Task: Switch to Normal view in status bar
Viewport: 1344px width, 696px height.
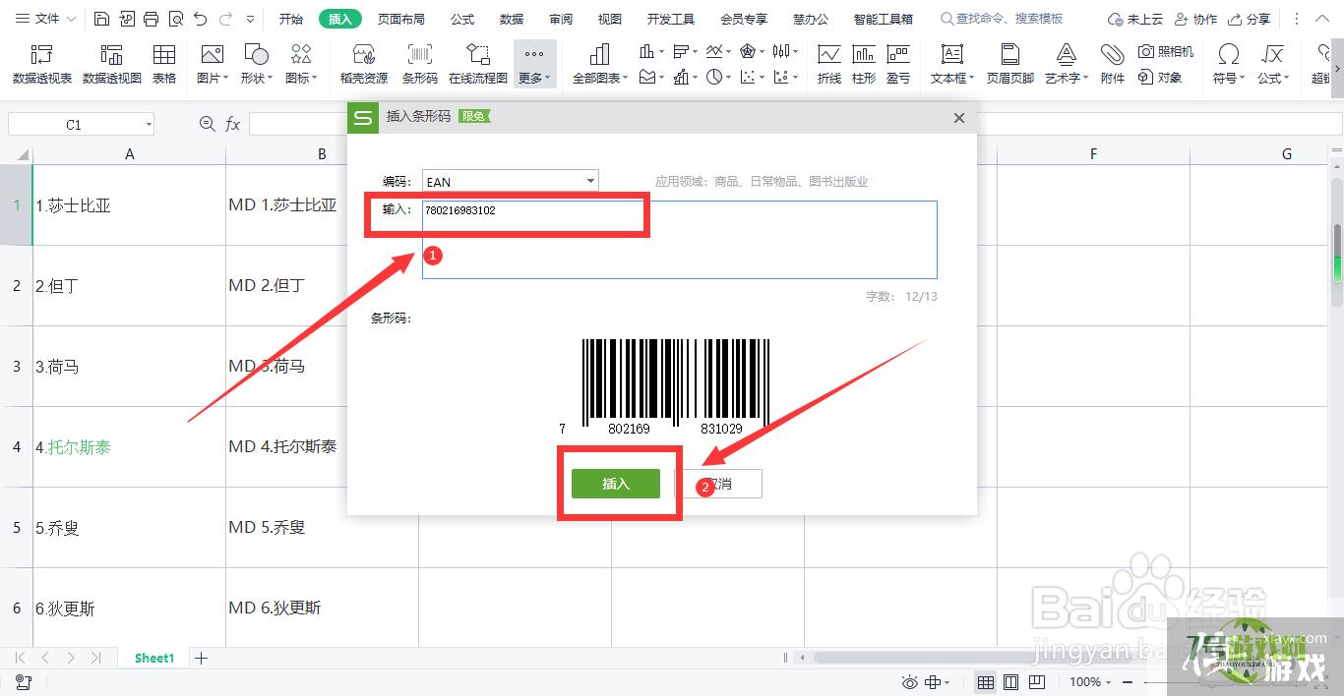Action: pos(985,682)
